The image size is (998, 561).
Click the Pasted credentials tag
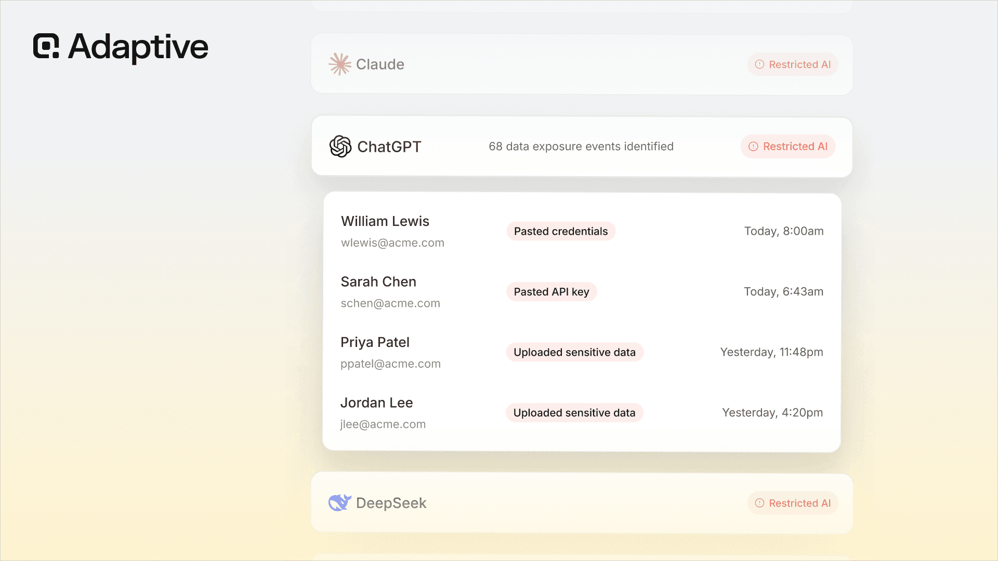561,231
